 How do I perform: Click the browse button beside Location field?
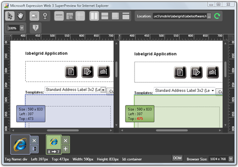coord(209,16)
